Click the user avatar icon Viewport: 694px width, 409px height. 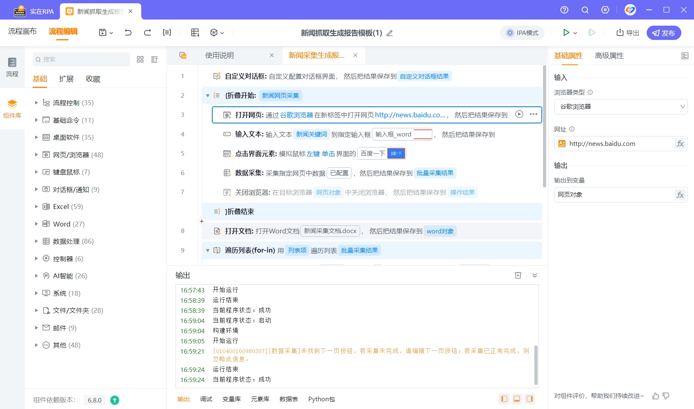pyautogui.click(x=630, y=10)
